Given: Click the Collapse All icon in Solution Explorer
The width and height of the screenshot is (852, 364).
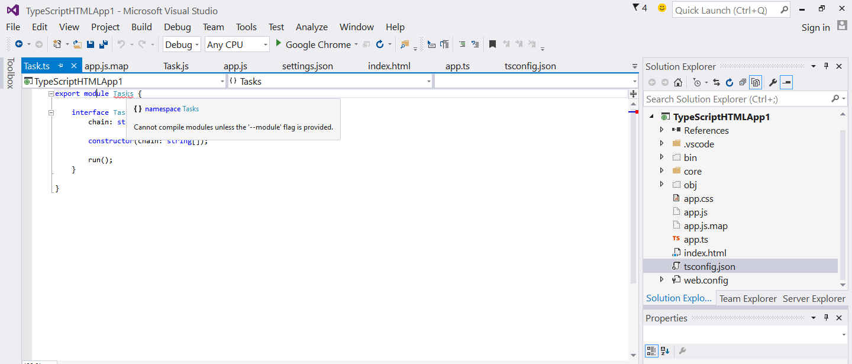Looking at the screenshot, I should [742, 83].
